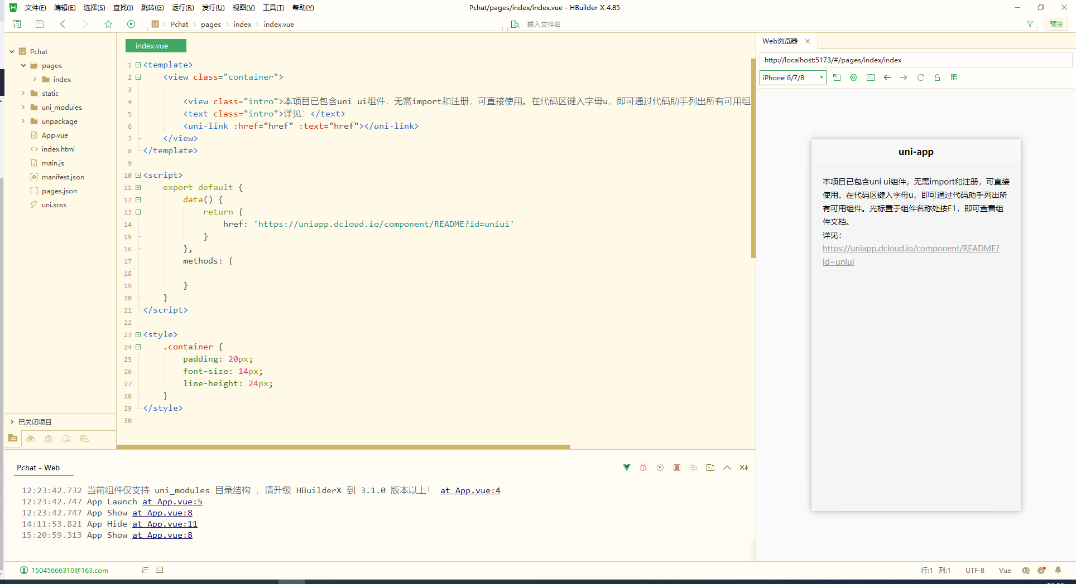Click the QR code icon in browser toolbar

(954, 77)
